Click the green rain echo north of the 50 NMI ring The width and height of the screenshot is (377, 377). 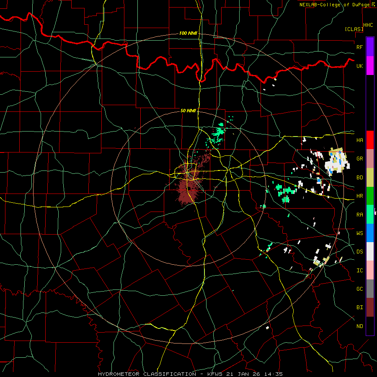(x=217, y=133)
